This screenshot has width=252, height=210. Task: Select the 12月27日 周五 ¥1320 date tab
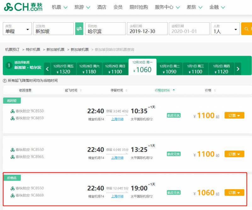click(x=63, y=68)
